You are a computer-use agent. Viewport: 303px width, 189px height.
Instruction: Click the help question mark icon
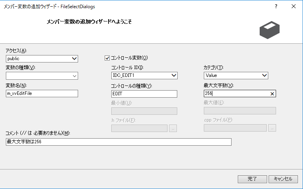tap(276, 6)
